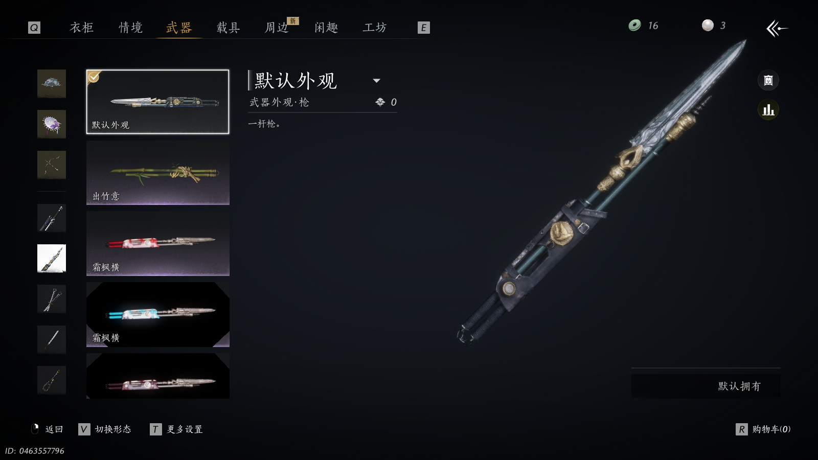Select the red 霜枫横 spear skin
818x460 pixels.
pos(158,244)
